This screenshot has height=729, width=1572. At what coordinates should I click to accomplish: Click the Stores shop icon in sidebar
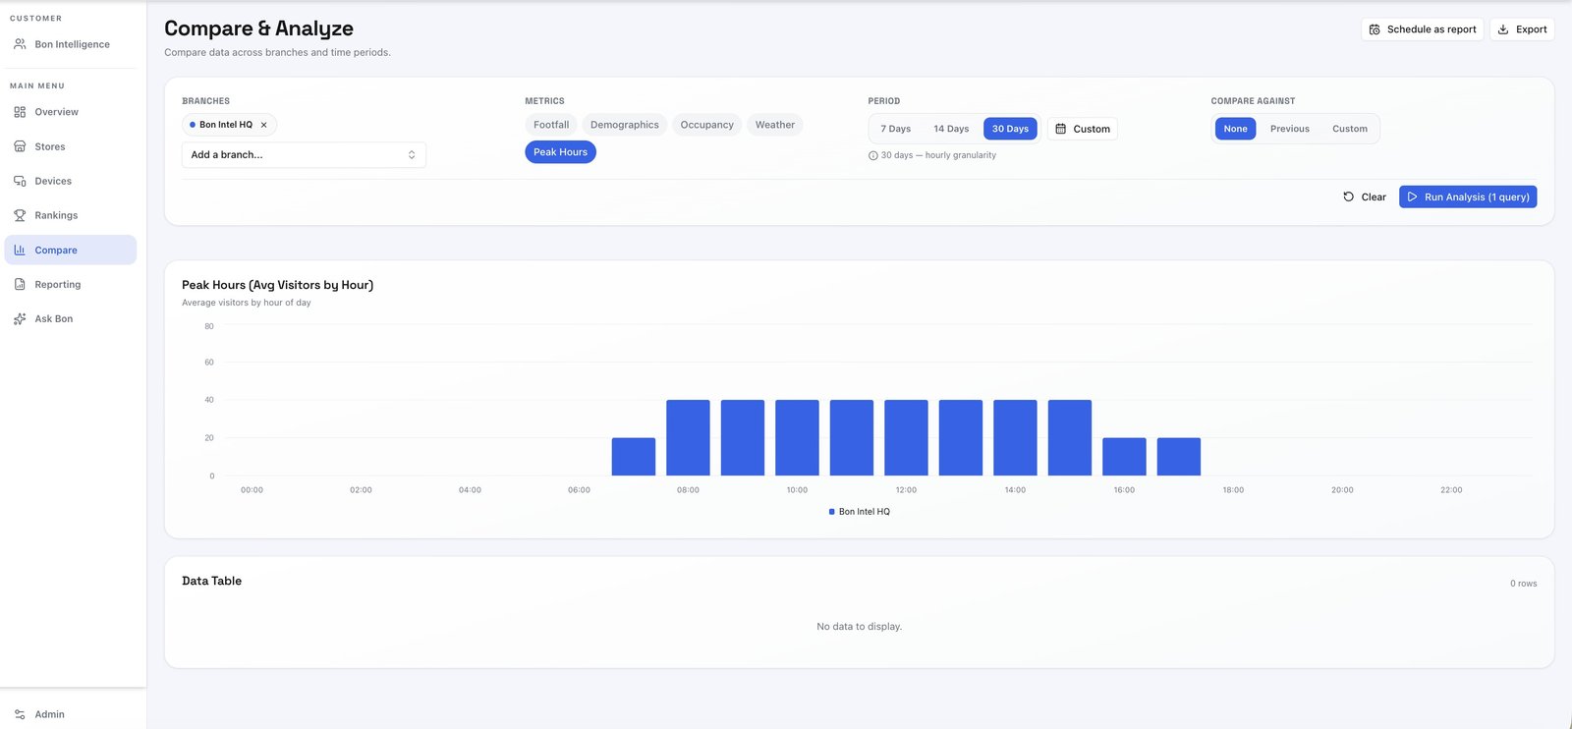coord(20,146)
